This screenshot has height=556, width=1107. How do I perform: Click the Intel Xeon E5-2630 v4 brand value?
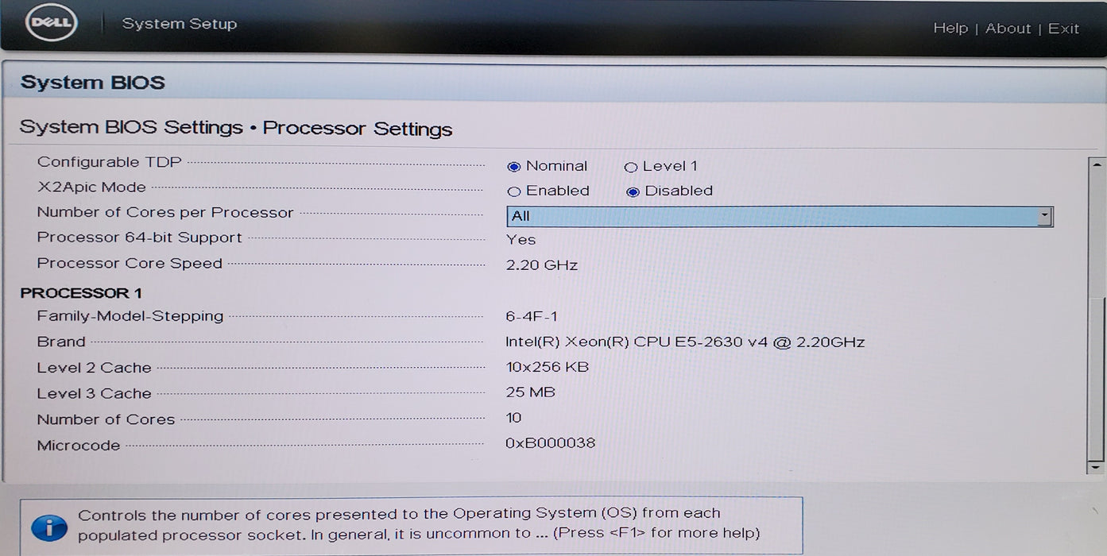685,342
